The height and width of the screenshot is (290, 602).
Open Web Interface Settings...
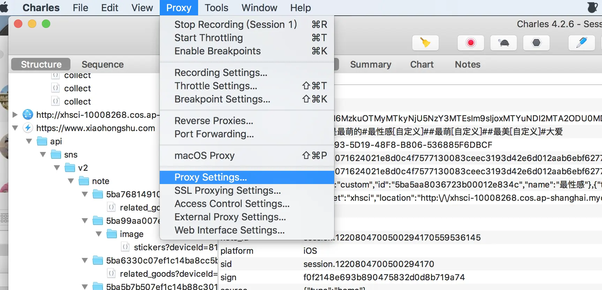pyautogui.click(x=247, y=230)
